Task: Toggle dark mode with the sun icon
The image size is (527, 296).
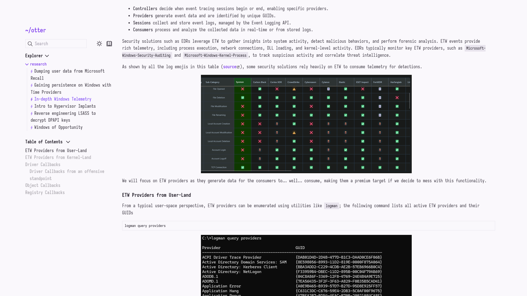Action: point(99,44)
